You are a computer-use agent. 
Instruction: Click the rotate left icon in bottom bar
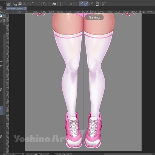coord(60,154)
